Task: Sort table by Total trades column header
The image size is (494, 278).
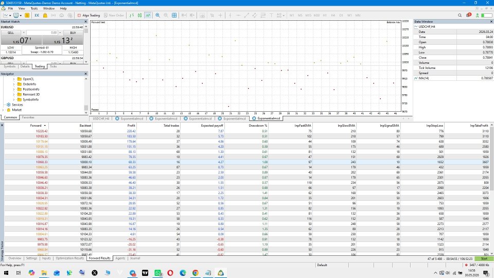Action: click(158, 126)
